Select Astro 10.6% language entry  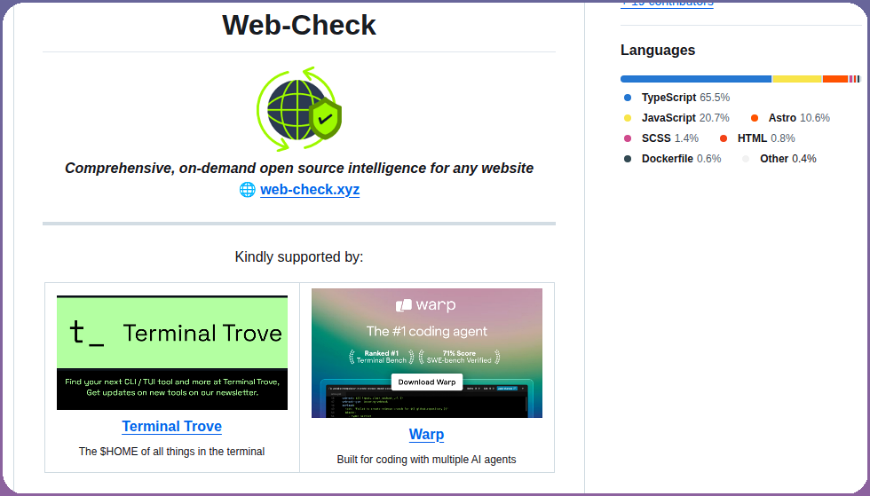(790, 118)
